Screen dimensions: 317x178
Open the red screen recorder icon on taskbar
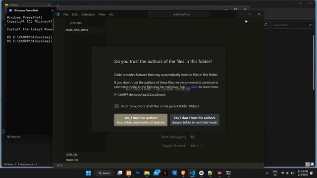219,173
